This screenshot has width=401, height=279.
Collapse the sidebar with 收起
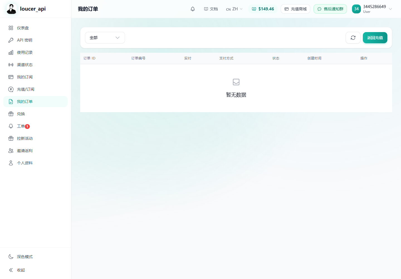pyautogui.click(x=36, y=270)
